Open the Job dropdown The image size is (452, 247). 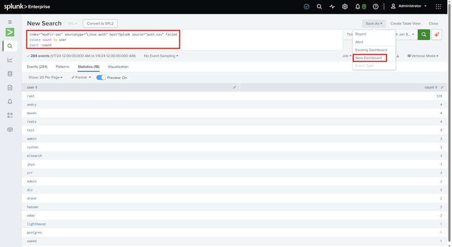pos(347,56)
